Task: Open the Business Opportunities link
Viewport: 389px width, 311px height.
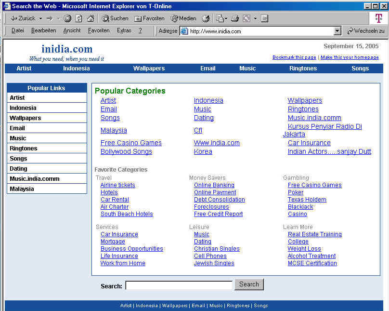Action: click(x=132, y=249)
